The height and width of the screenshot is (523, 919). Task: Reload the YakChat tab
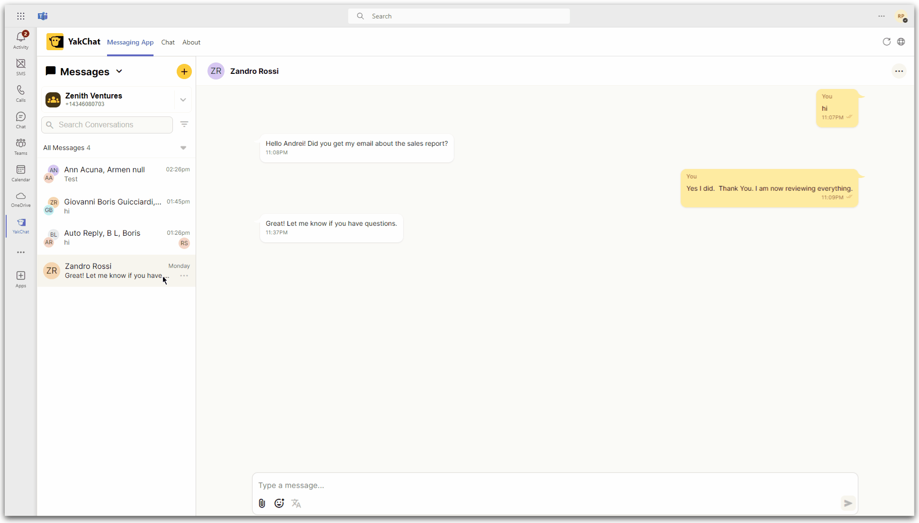[887, 42]
